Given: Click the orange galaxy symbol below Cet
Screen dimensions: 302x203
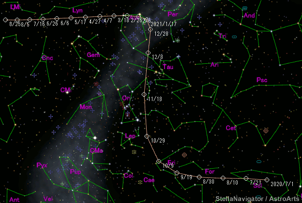Looking at the screenshot, I should click(x=266, y=130).
